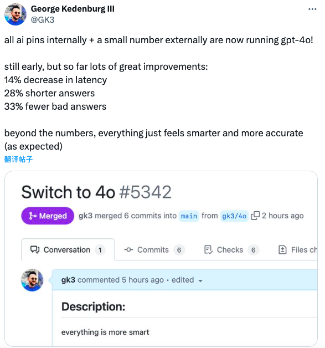Click the gk3 author name in comment header
The height and width of the screenshot is (348, 325).
(68, 280)
